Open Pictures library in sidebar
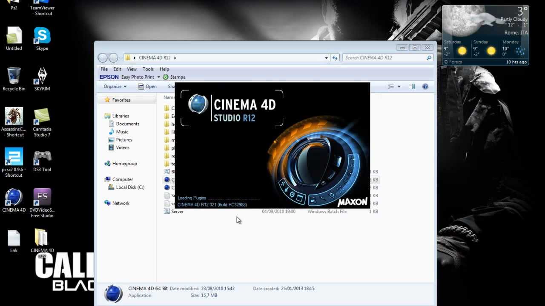Viewport: 545px width, 306px height. [x=124, y=139]
